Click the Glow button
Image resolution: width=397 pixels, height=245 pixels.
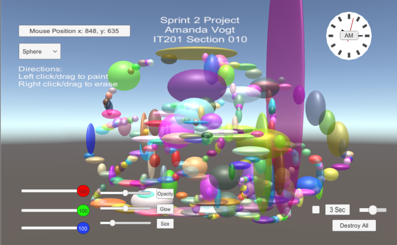165,209
